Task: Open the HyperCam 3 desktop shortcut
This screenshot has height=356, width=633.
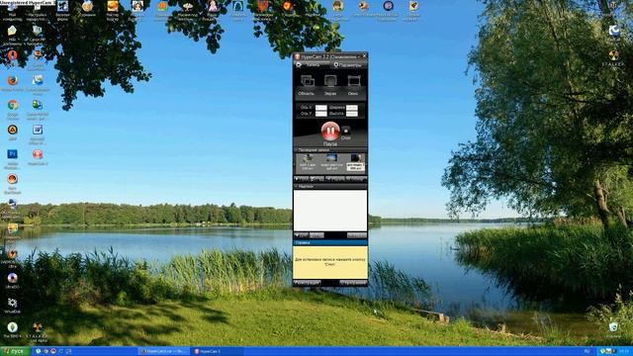Action: [x=38, y=154]
